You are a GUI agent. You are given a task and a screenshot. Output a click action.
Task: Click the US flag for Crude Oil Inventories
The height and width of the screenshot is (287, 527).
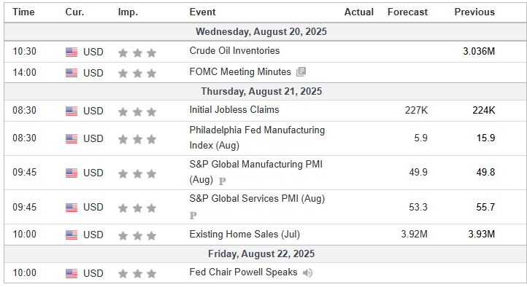[72, 52]
